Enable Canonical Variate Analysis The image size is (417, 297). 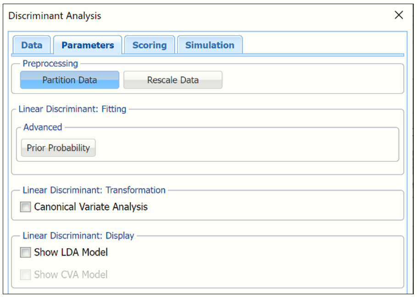coord(25,207)
